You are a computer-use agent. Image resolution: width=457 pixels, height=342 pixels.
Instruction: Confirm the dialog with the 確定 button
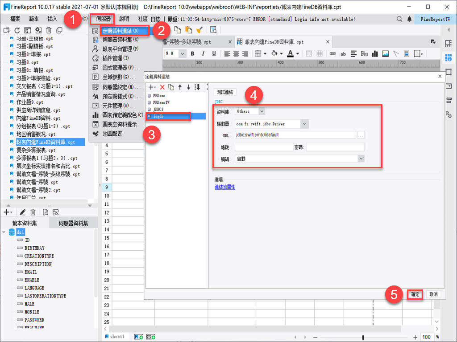click(414, 294)
